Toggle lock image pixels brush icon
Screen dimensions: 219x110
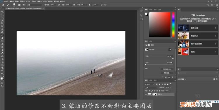coord(152,91)
